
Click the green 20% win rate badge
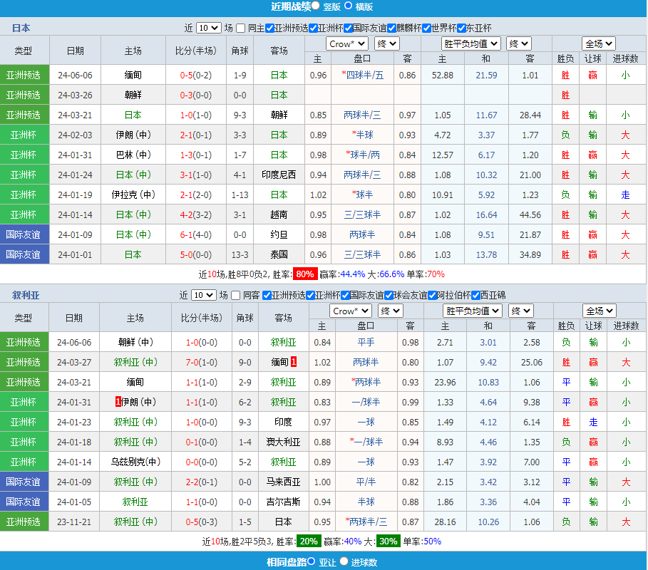click(x=308, y=541)
